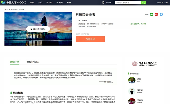Click the mobile client phone icon

click(103, 2)
